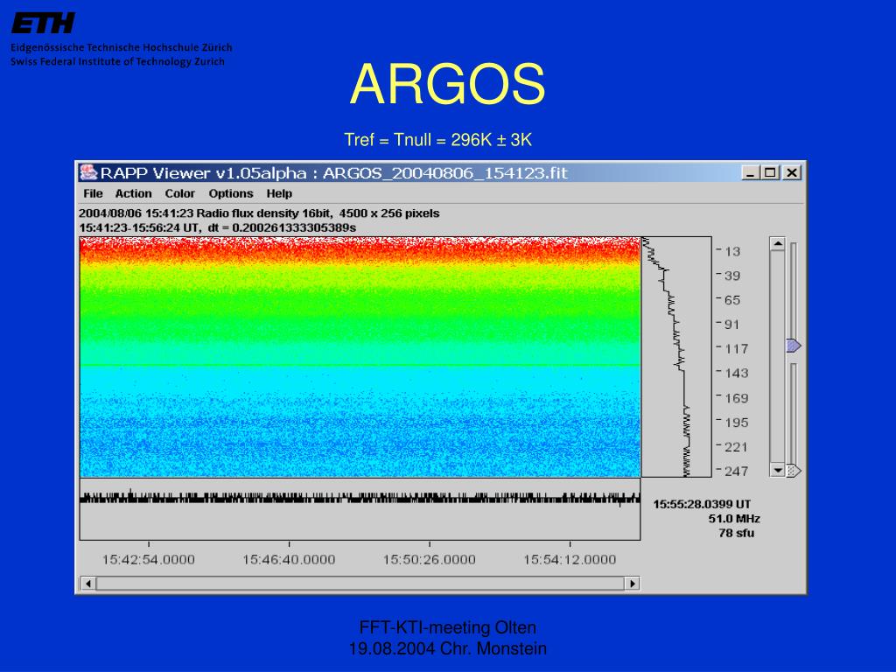Screen dimensions: 896x672
Task: Click channel label 13
Action: coord(732,251)
